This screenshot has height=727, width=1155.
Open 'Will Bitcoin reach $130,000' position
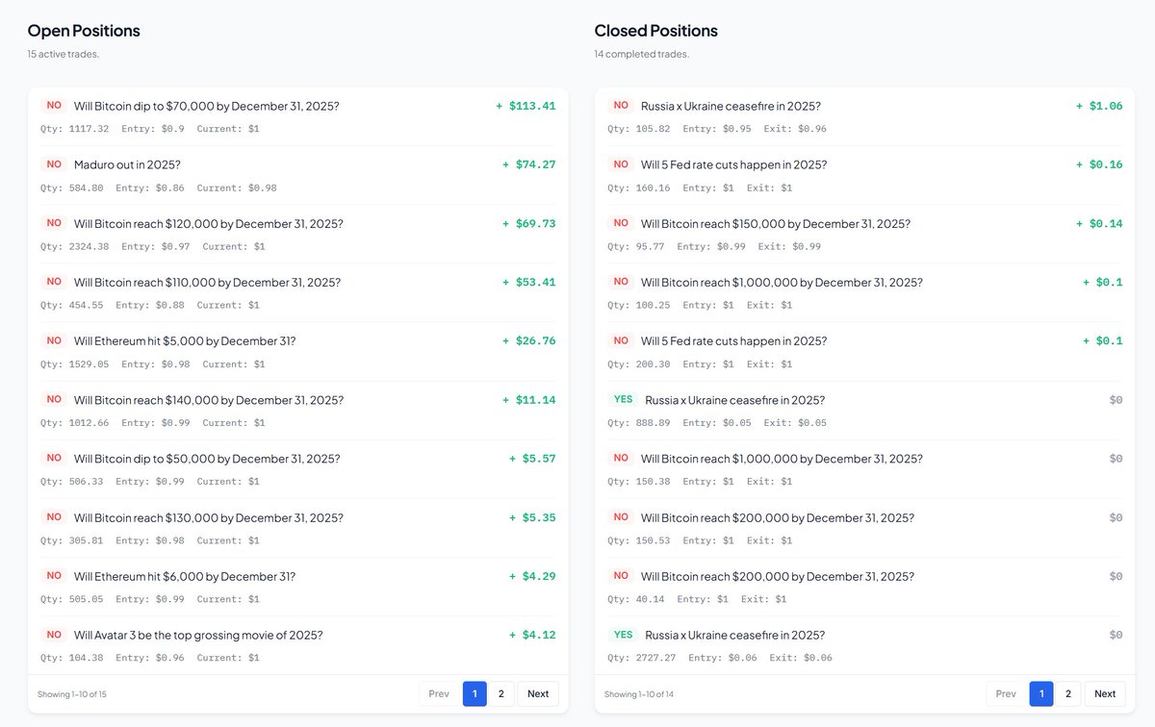[x=208, y=517]
